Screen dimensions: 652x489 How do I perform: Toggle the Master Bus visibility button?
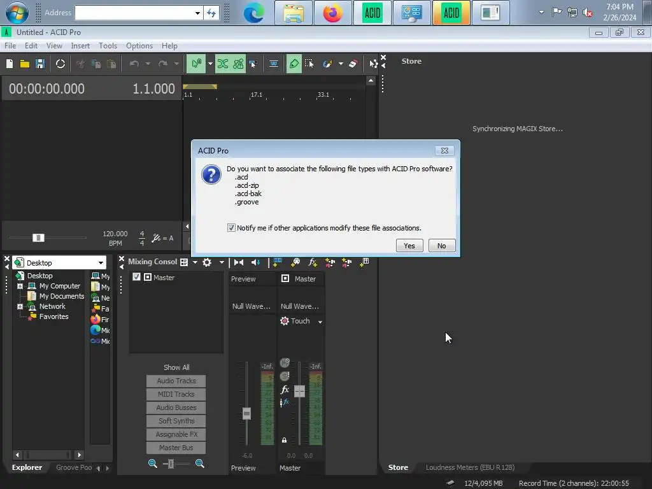point(176,448)
